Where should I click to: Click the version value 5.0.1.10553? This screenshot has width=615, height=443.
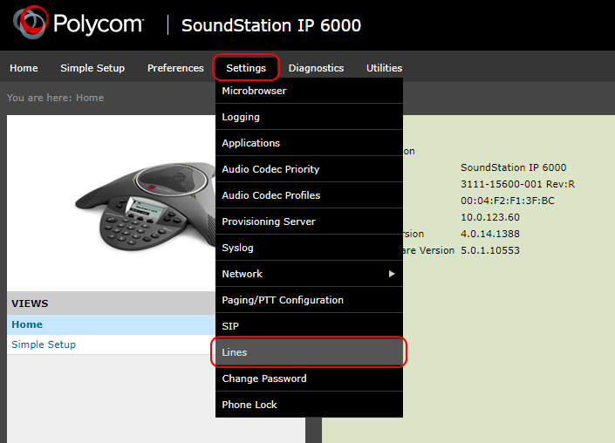[490, 250]
